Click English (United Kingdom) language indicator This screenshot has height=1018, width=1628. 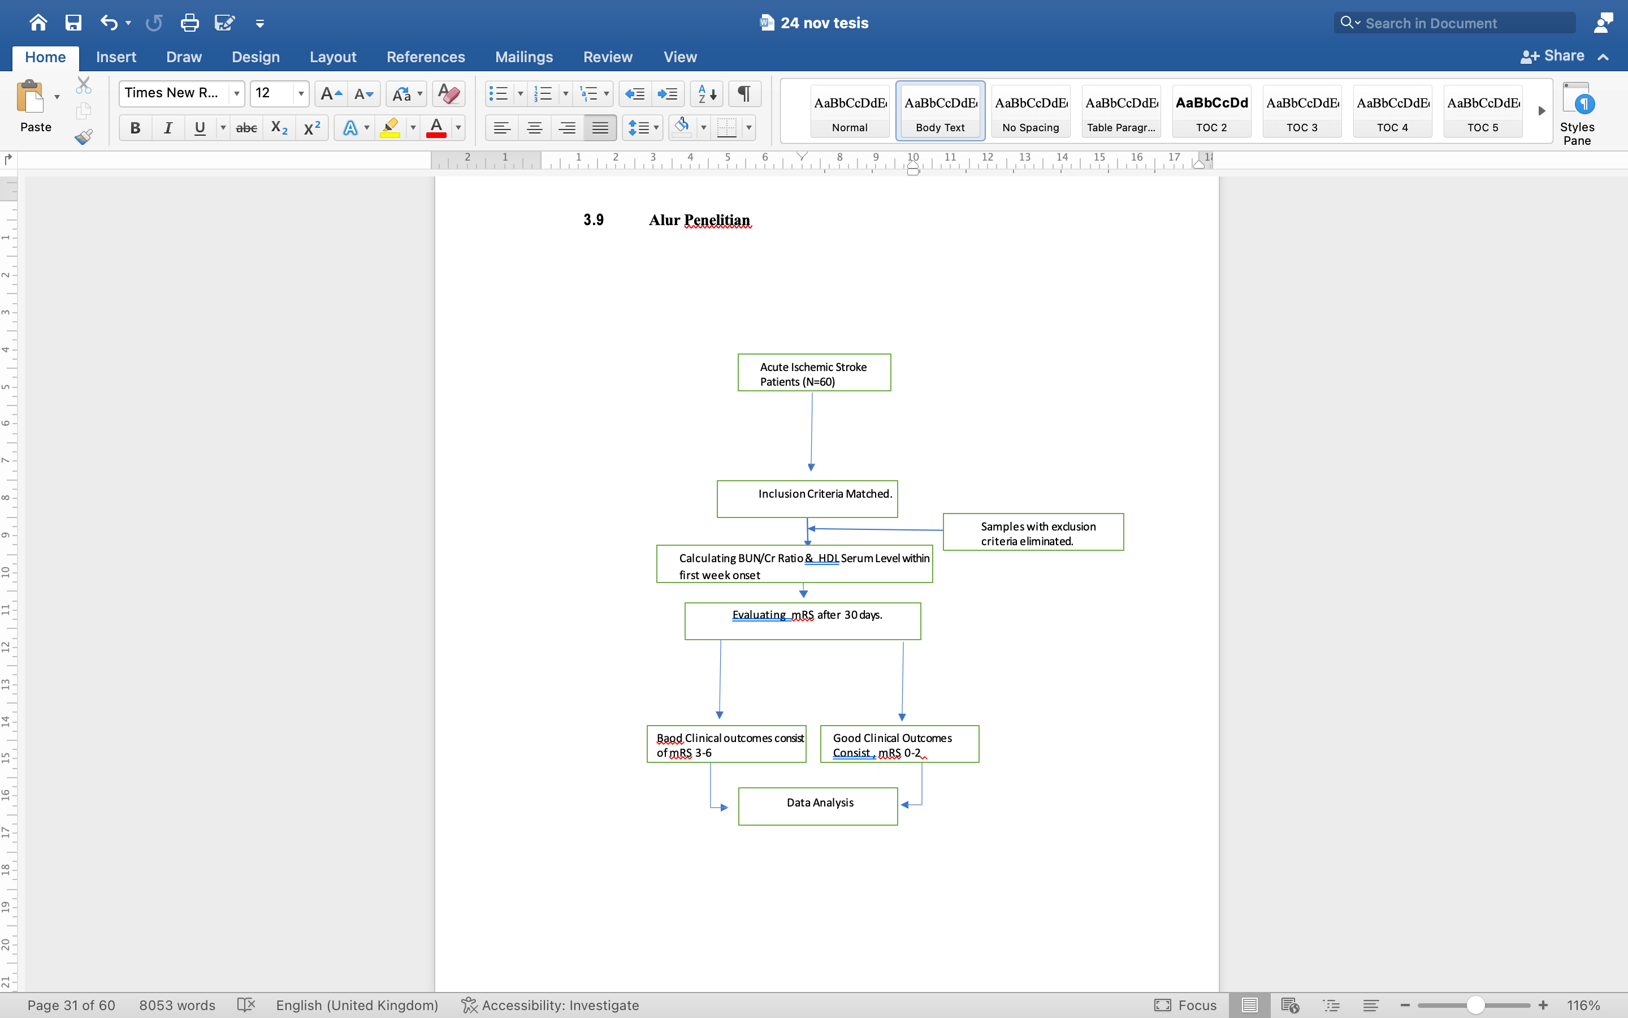[357, 1004]
